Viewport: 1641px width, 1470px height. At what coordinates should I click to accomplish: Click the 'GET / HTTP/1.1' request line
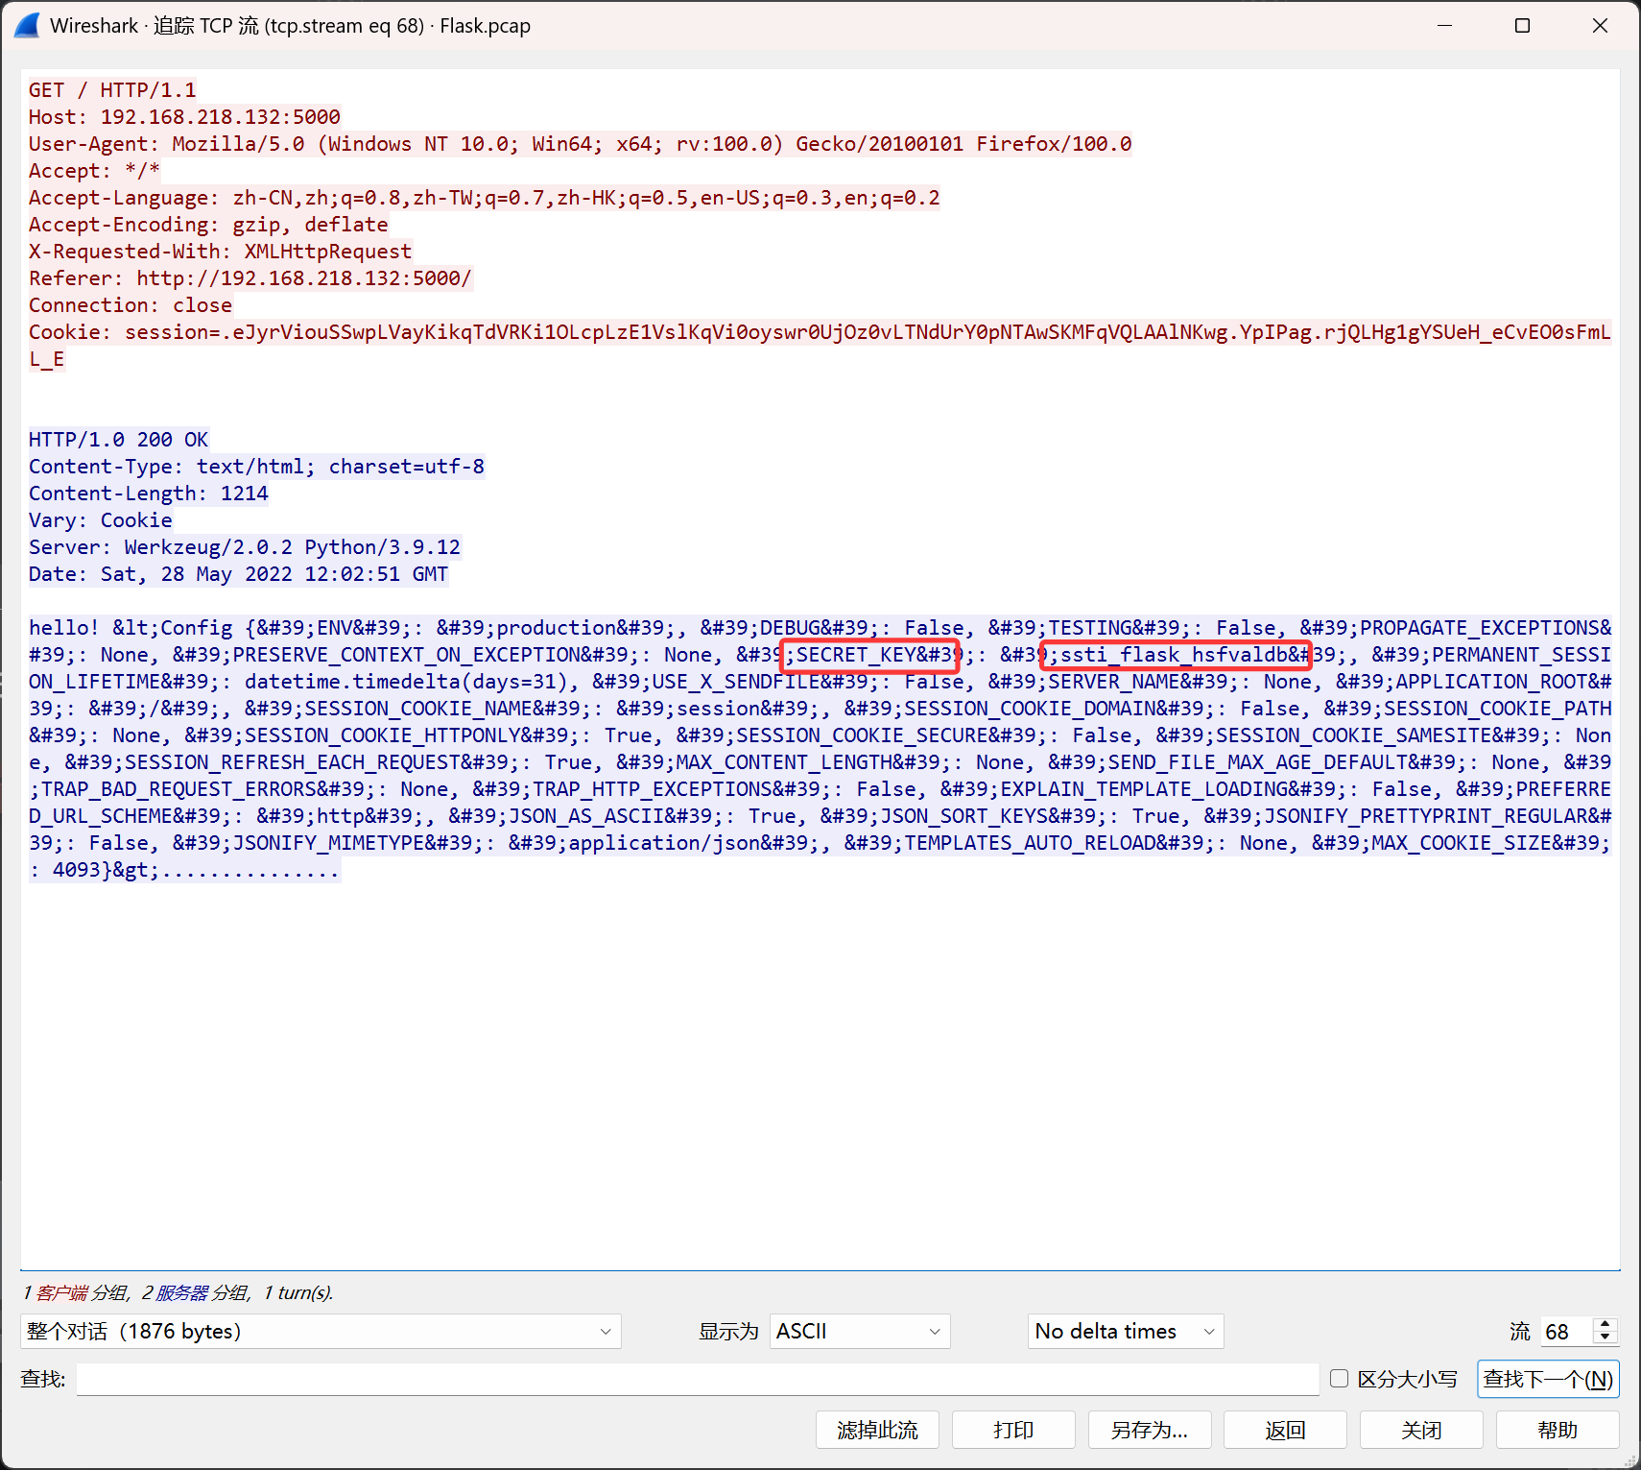click(x=112, y=90)
